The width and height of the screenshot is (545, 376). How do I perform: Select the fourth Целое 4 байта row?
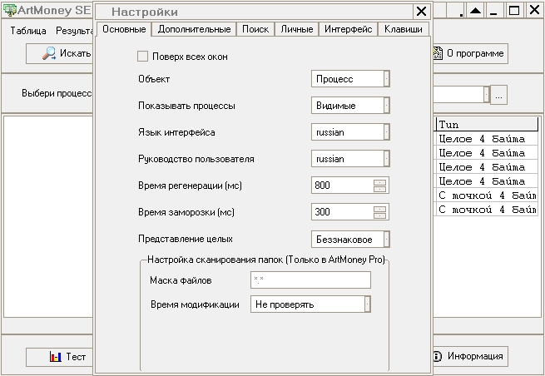click(486, 181)
